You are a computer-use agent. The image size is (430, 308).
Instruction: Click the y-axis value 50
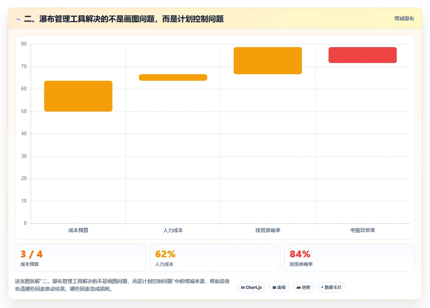coord(24,111)
